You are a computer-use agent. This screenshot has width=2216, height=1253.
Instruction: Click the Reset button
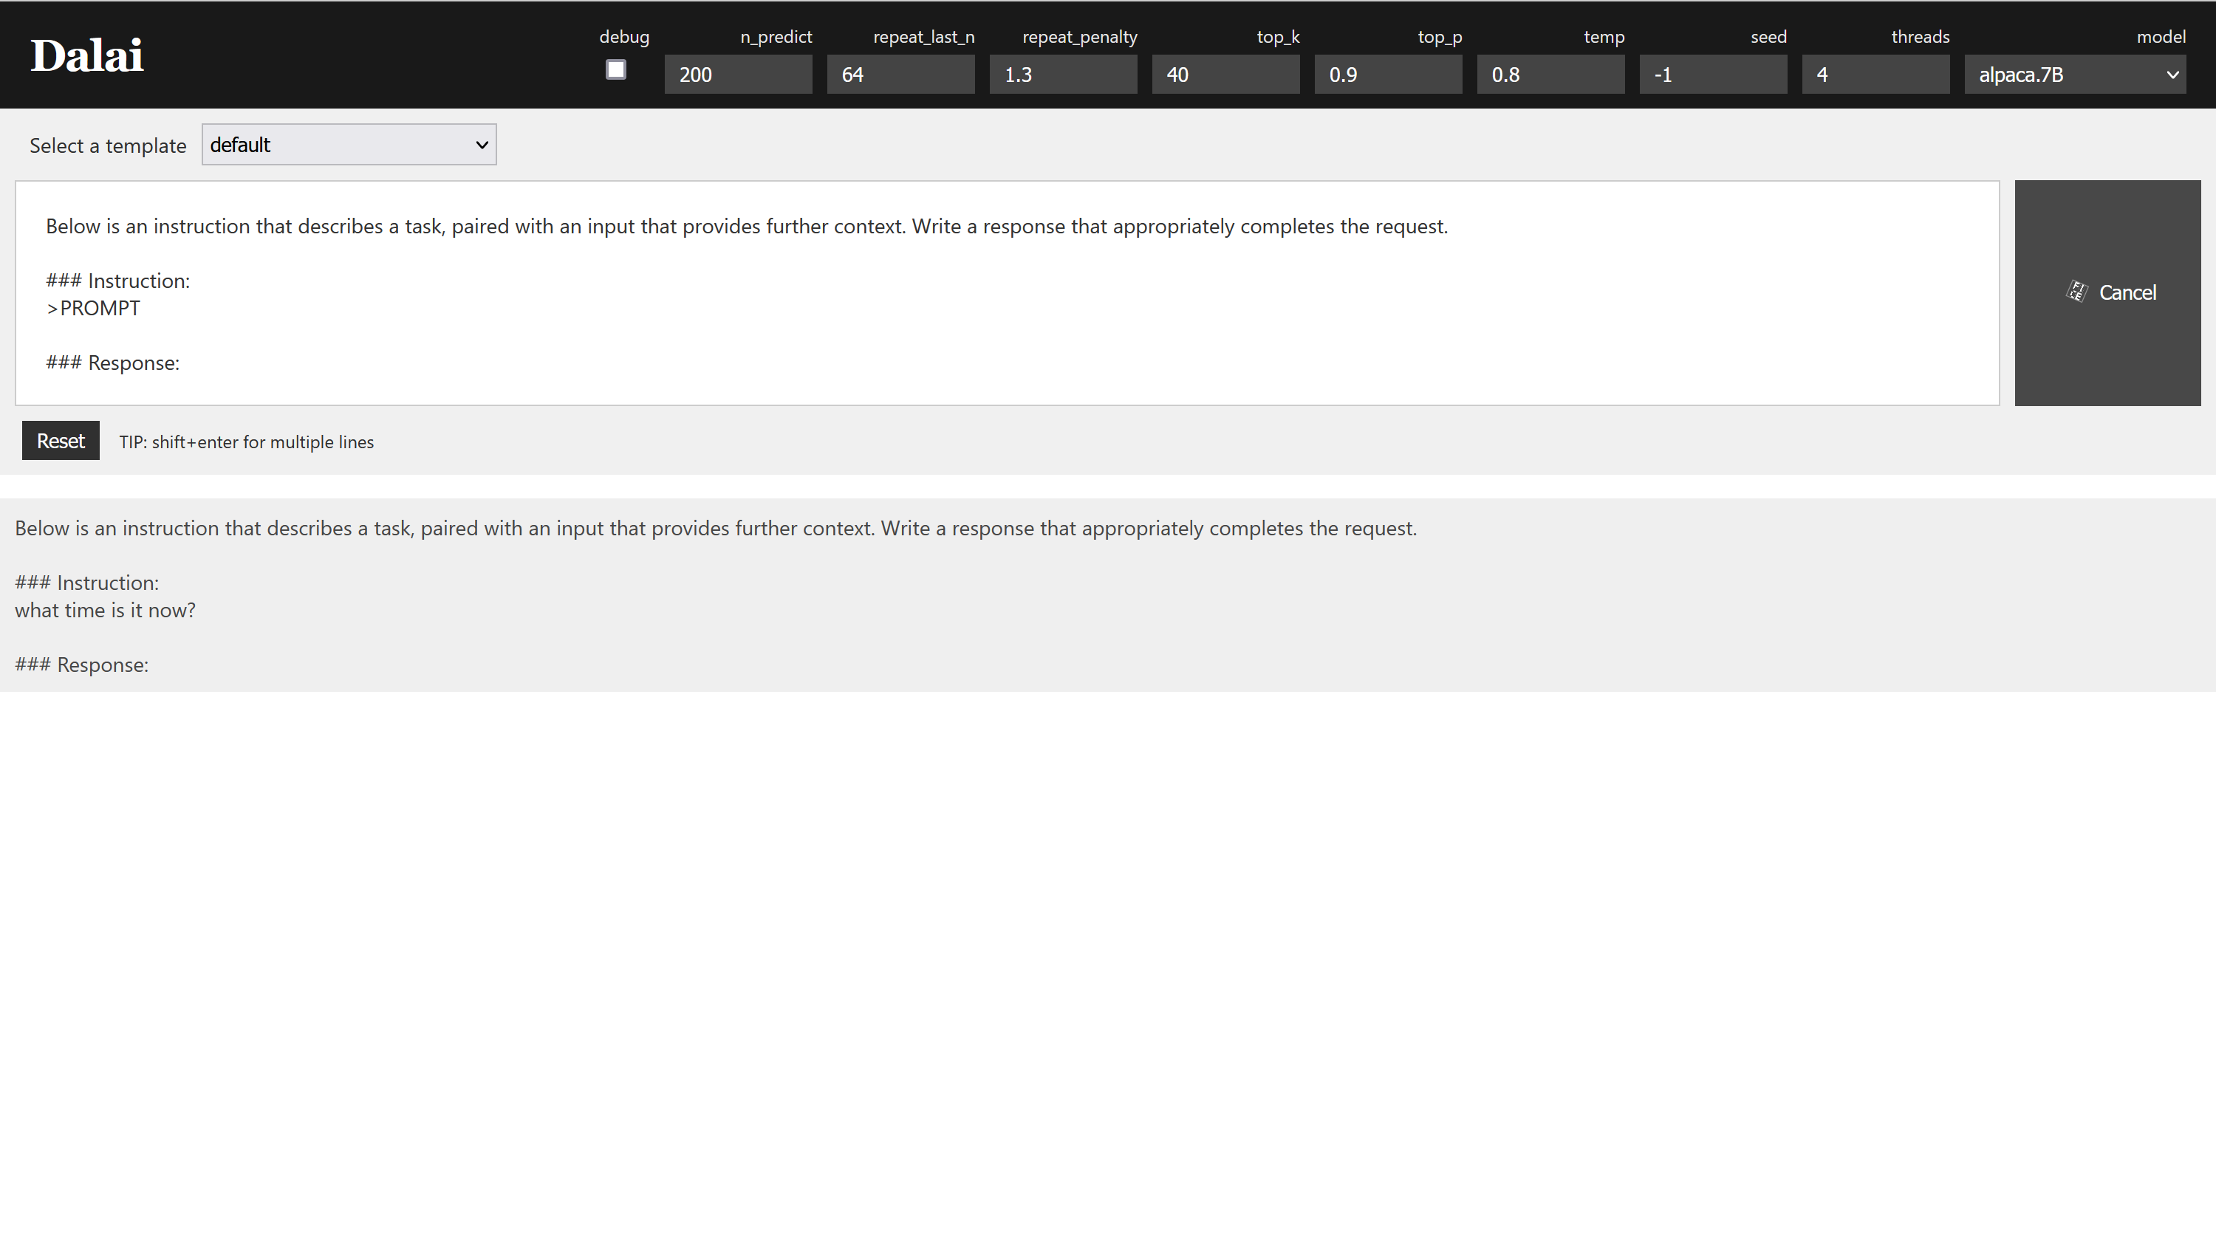[x=59, y=440]
